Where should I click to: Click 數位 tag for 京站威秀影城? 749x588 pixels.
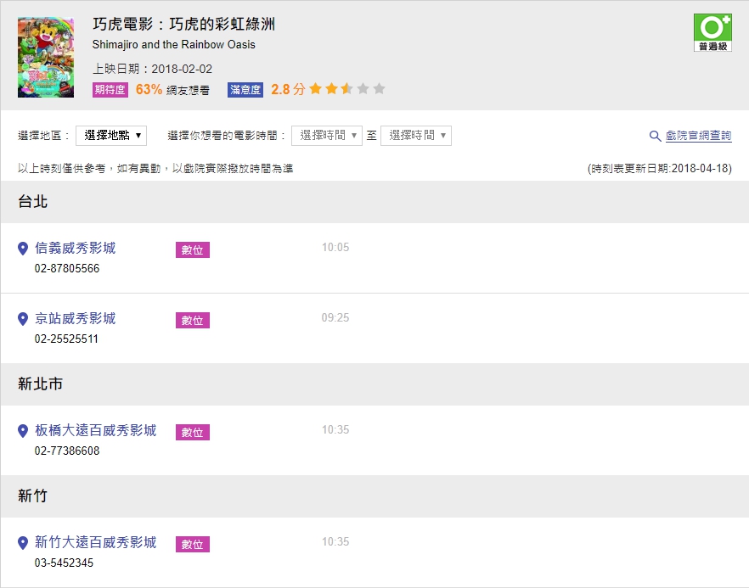coord(193,320)
